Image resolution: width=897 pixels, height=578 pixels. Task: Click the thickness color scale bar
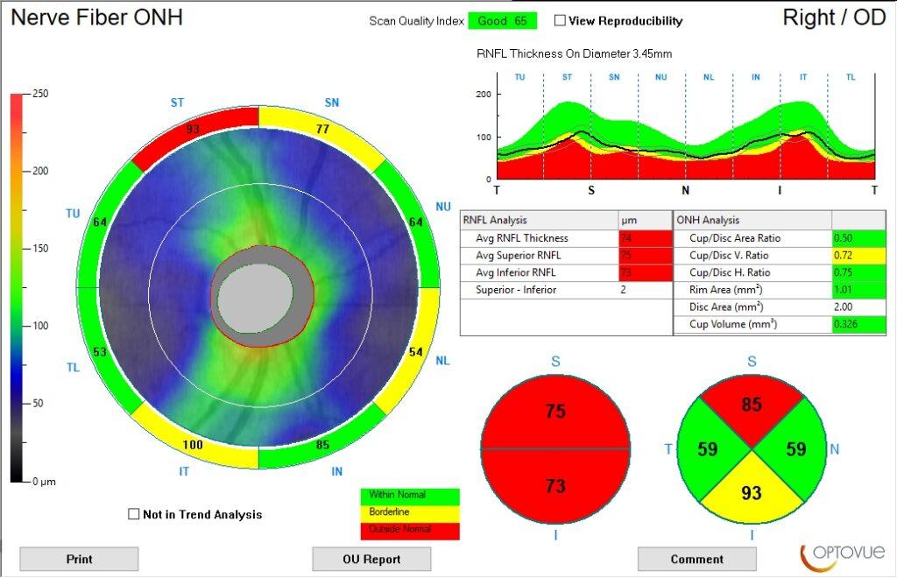coord(18,287)
